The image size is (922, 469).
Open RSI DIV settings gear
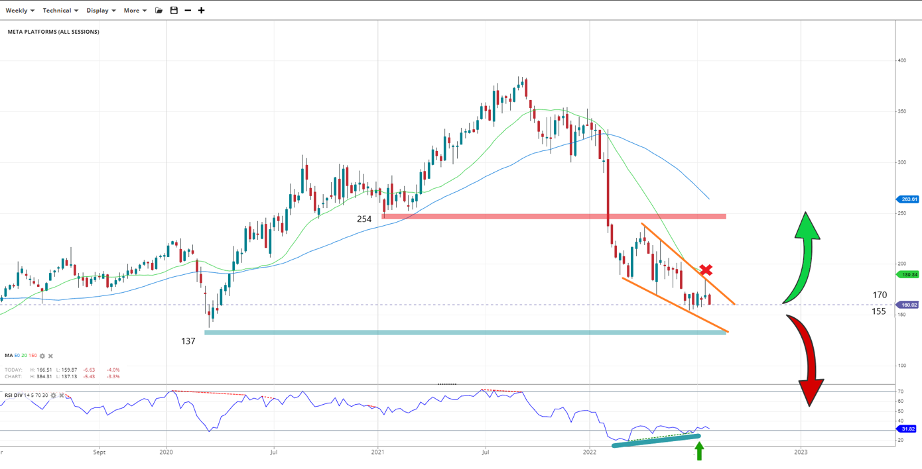pos(54,395)
